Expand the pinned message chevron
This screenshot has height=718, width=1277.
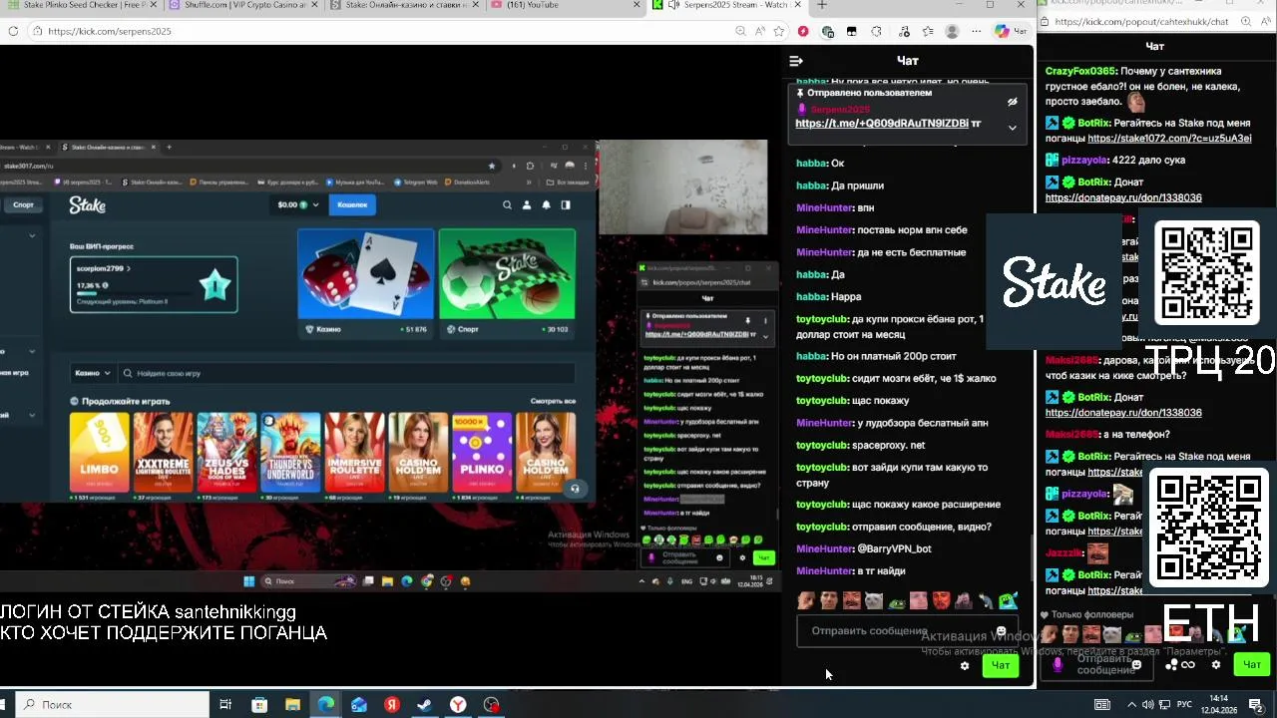(x=1012, y=128)
